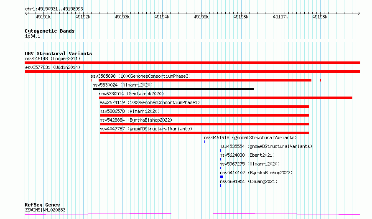Click the red bar for nsv5428884
This screenshot has height=219, width=372.
pyautogui.click(x=204, y=124)
